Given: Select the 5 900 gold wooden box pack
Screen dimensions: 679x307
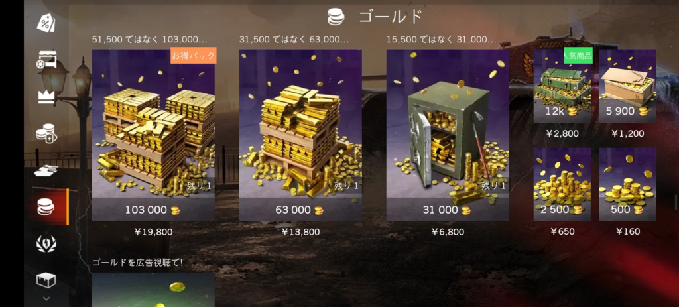Looking at the screenshot, I should tap(627, 86).
